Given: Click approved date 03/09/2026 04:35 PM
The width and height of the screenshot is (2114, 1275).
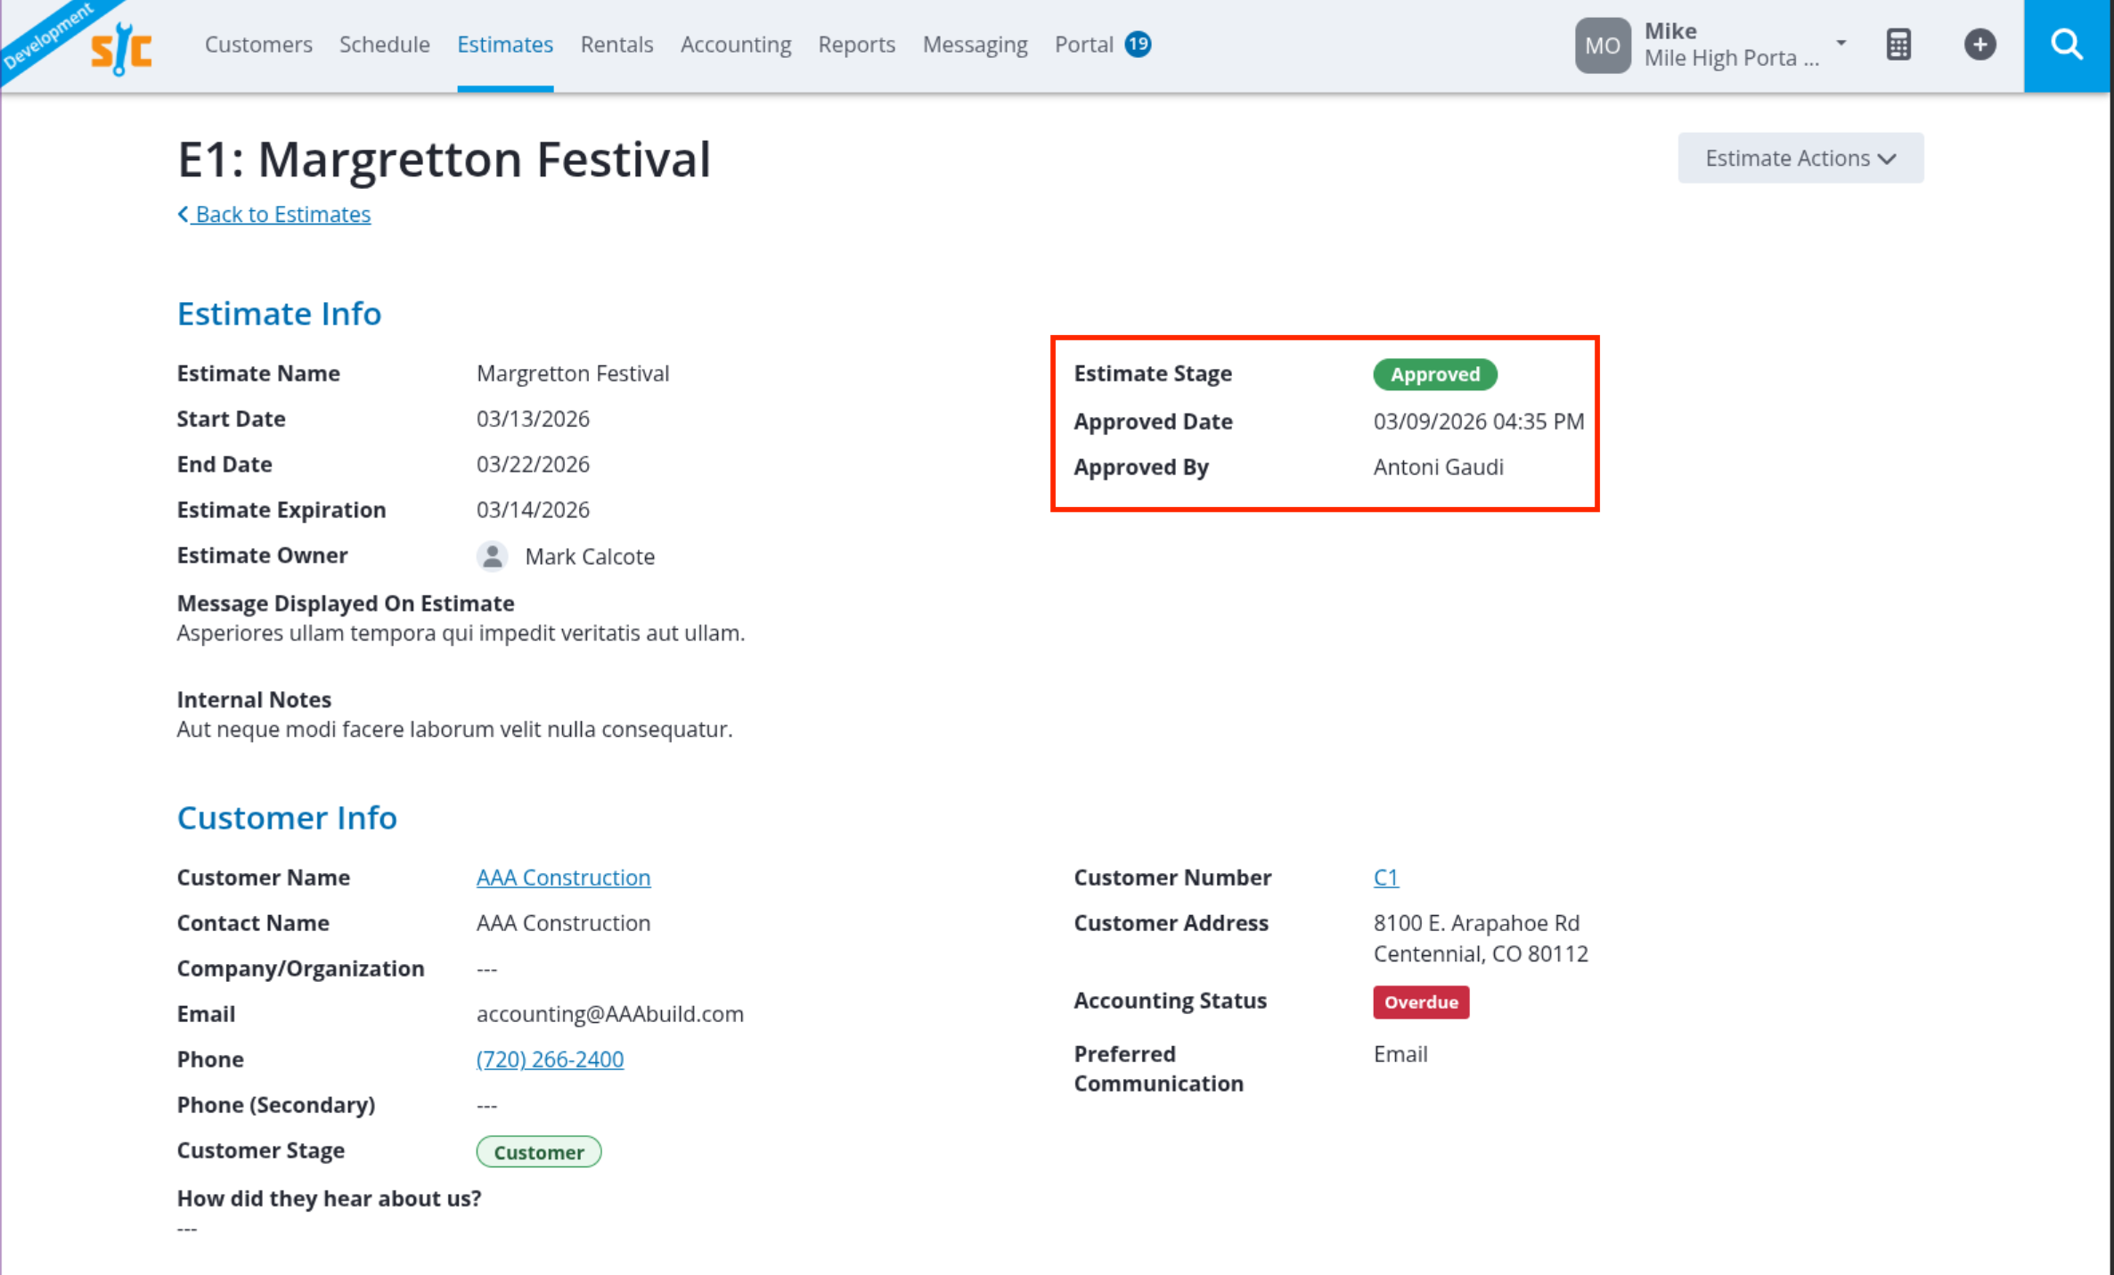Looking at the screenshot, I should point(1479,421).
